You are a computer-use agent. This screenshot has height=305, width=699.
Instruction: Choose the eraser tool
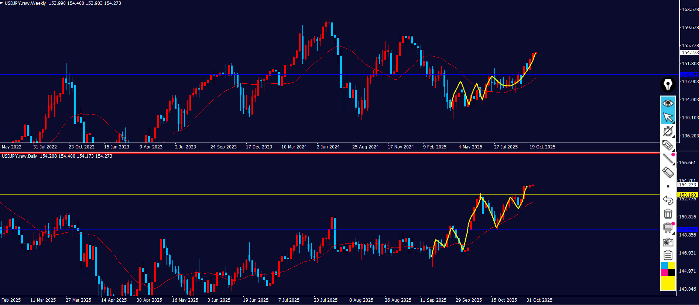click(x=668, y=172)
